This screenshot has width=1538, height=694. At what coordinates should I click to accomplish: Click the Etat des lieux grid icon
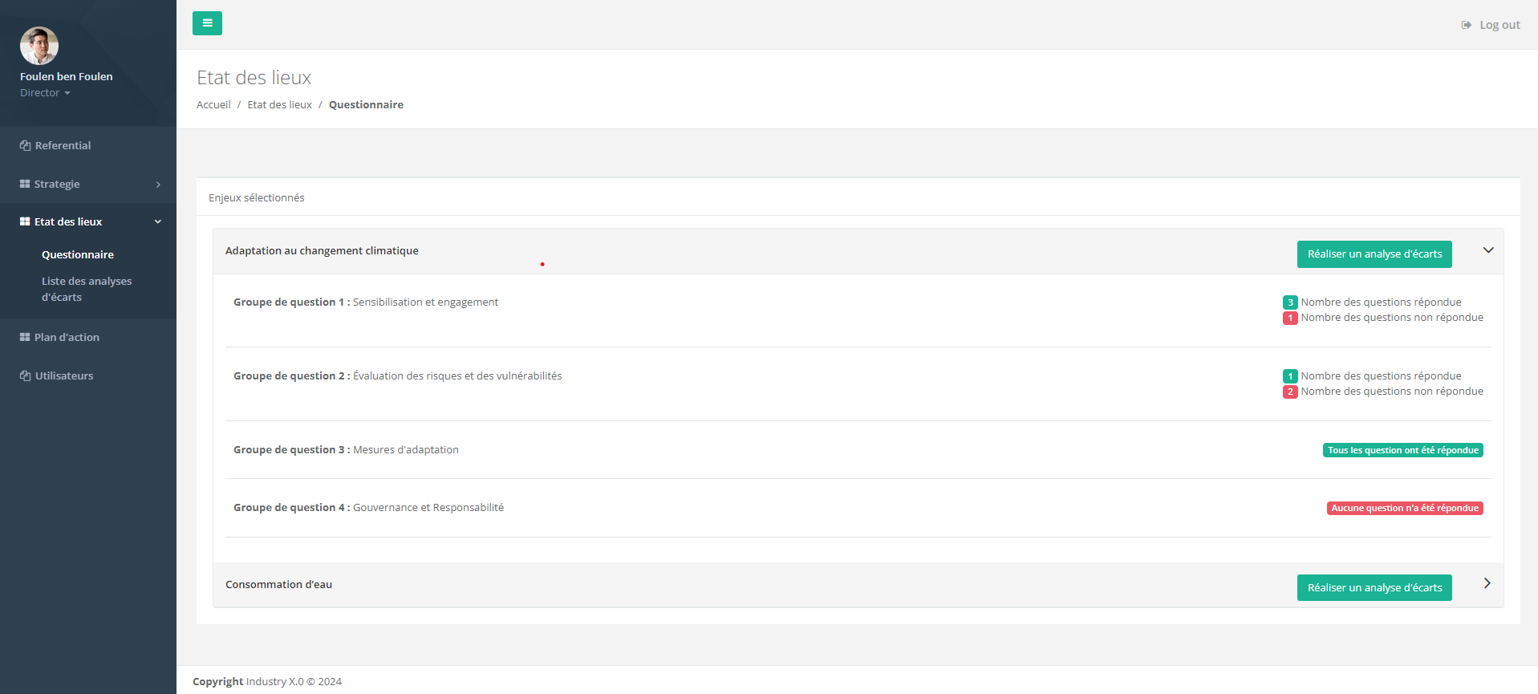click(25, 222)
